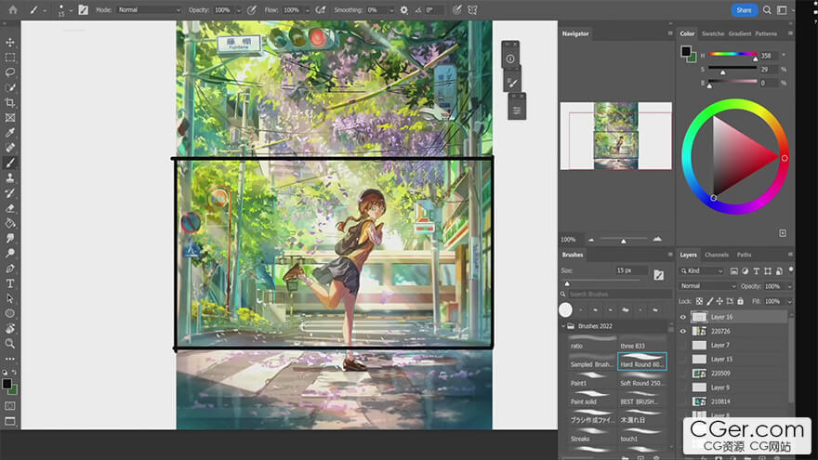Switch to the Patterns tab
Viewport: 818px width, 460px height.
[x=766, y=33]
